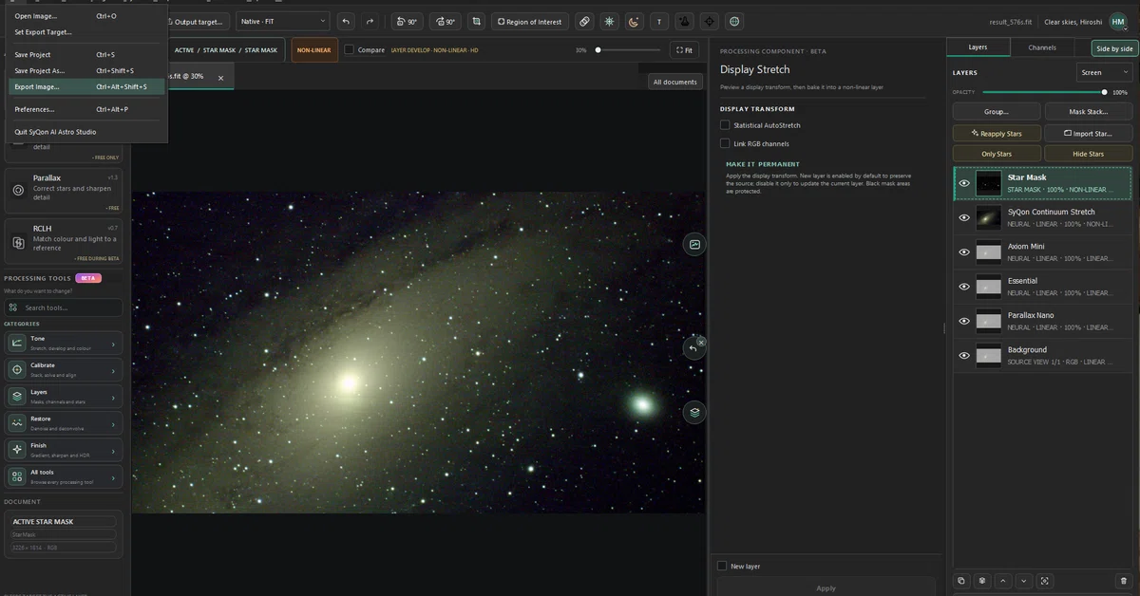Expand the Restore category
This screenshot has height=596, width=1140.
64,423
